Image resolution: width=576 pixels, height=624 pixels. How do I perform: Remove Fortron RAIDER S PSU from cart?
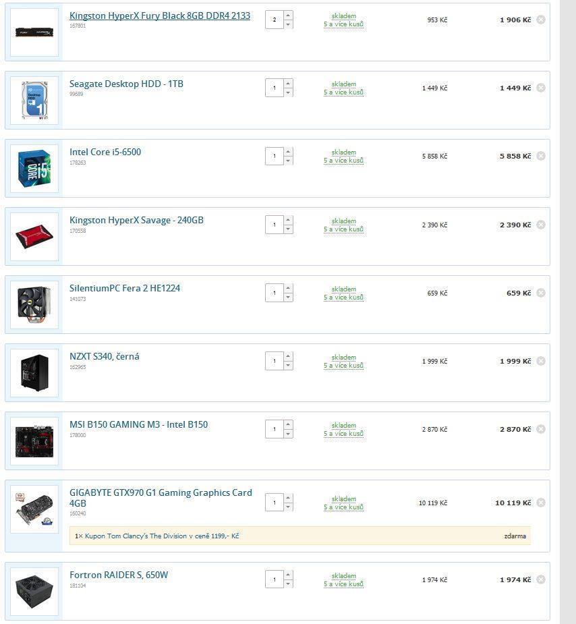541,579
